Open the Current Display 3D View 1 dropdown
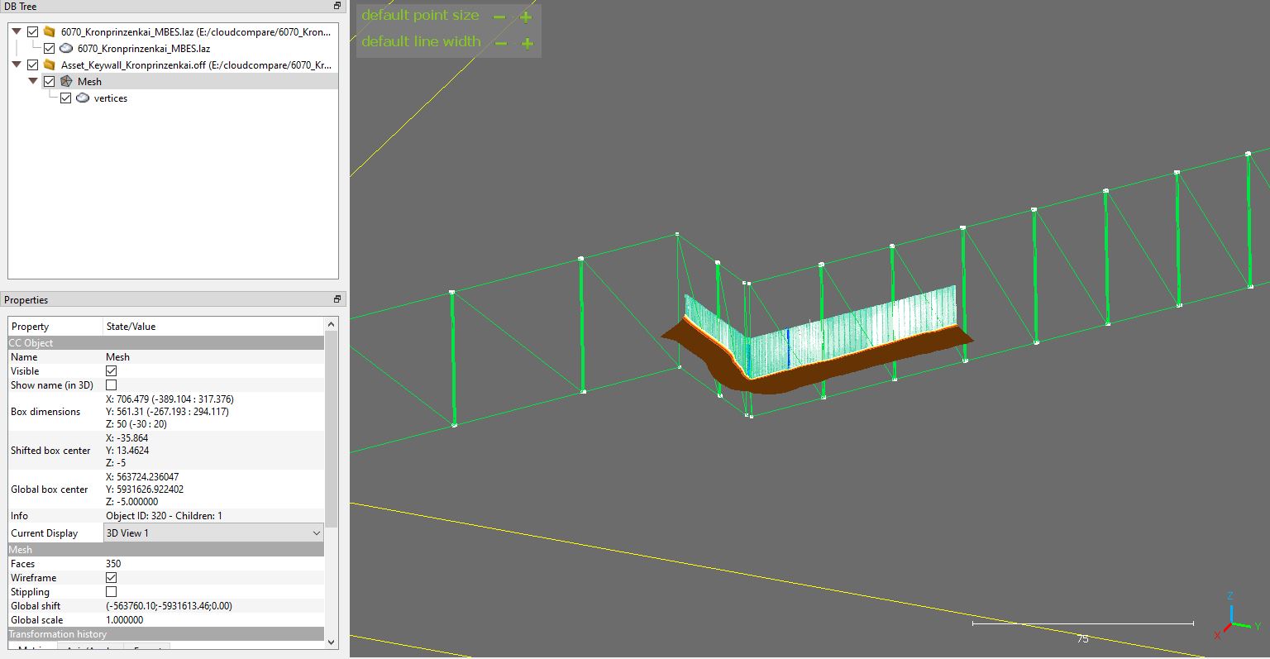1270x659 pixels. click(x=213, y=532)
